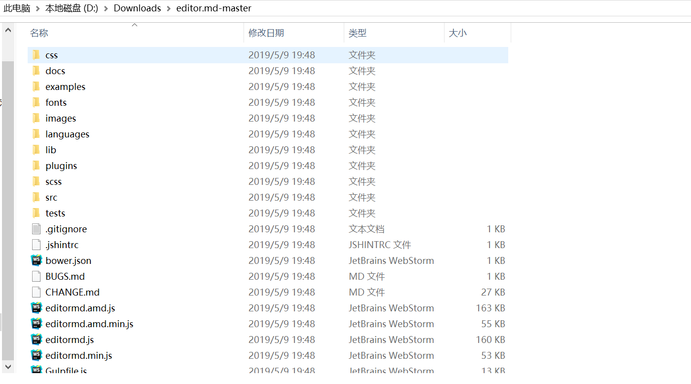Click the WebStorm icon for editormd.amd.min.js
Image resolution: width=691 pixels, height=384 pixels.
[37, 324]
